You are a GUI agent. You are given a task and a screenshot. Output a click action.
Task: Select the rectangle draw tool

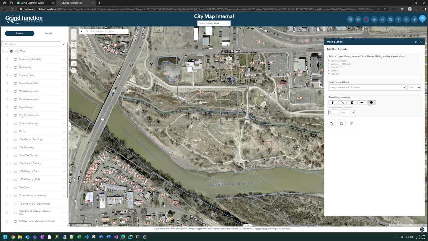361,103
